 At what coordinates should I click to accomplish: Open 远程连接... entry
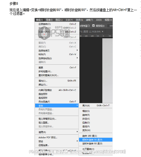[x=57, y=145]
